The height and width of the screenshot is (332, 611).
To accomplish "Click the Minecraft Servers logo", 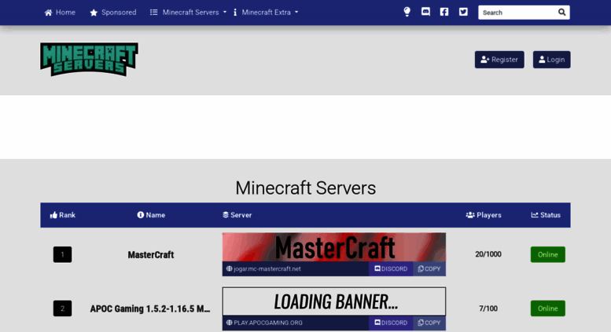I will click(x=89, y=60).
